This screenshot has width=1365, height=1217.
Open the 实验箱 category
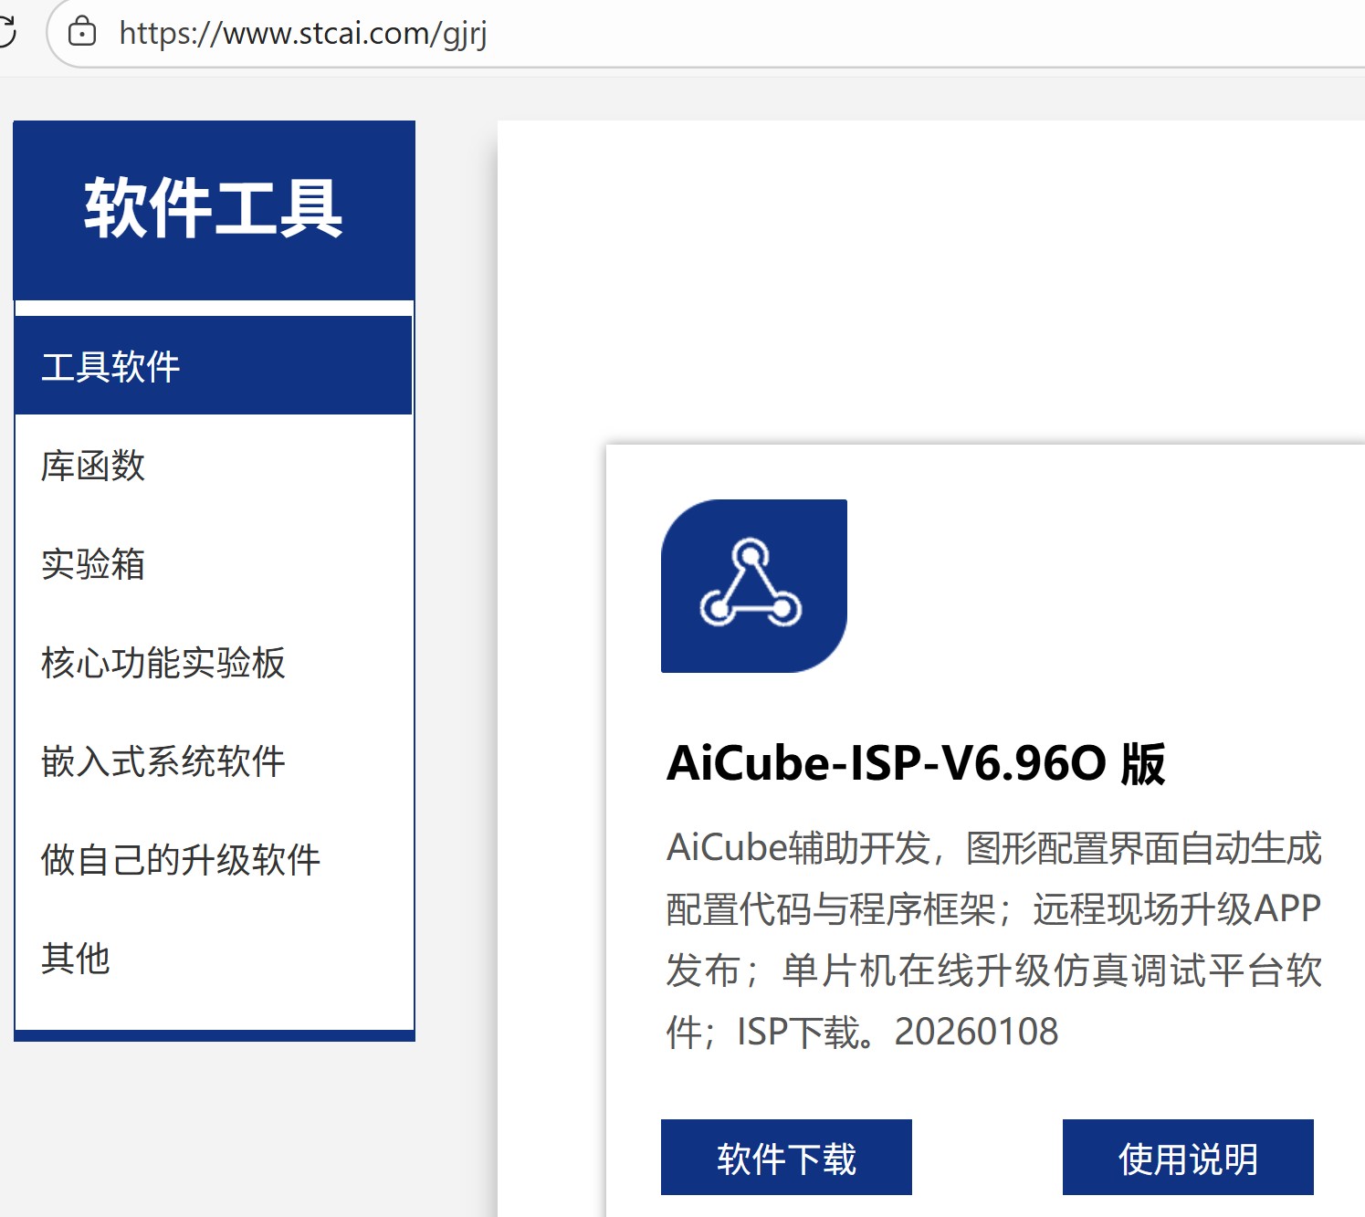(x=95, y=565)
